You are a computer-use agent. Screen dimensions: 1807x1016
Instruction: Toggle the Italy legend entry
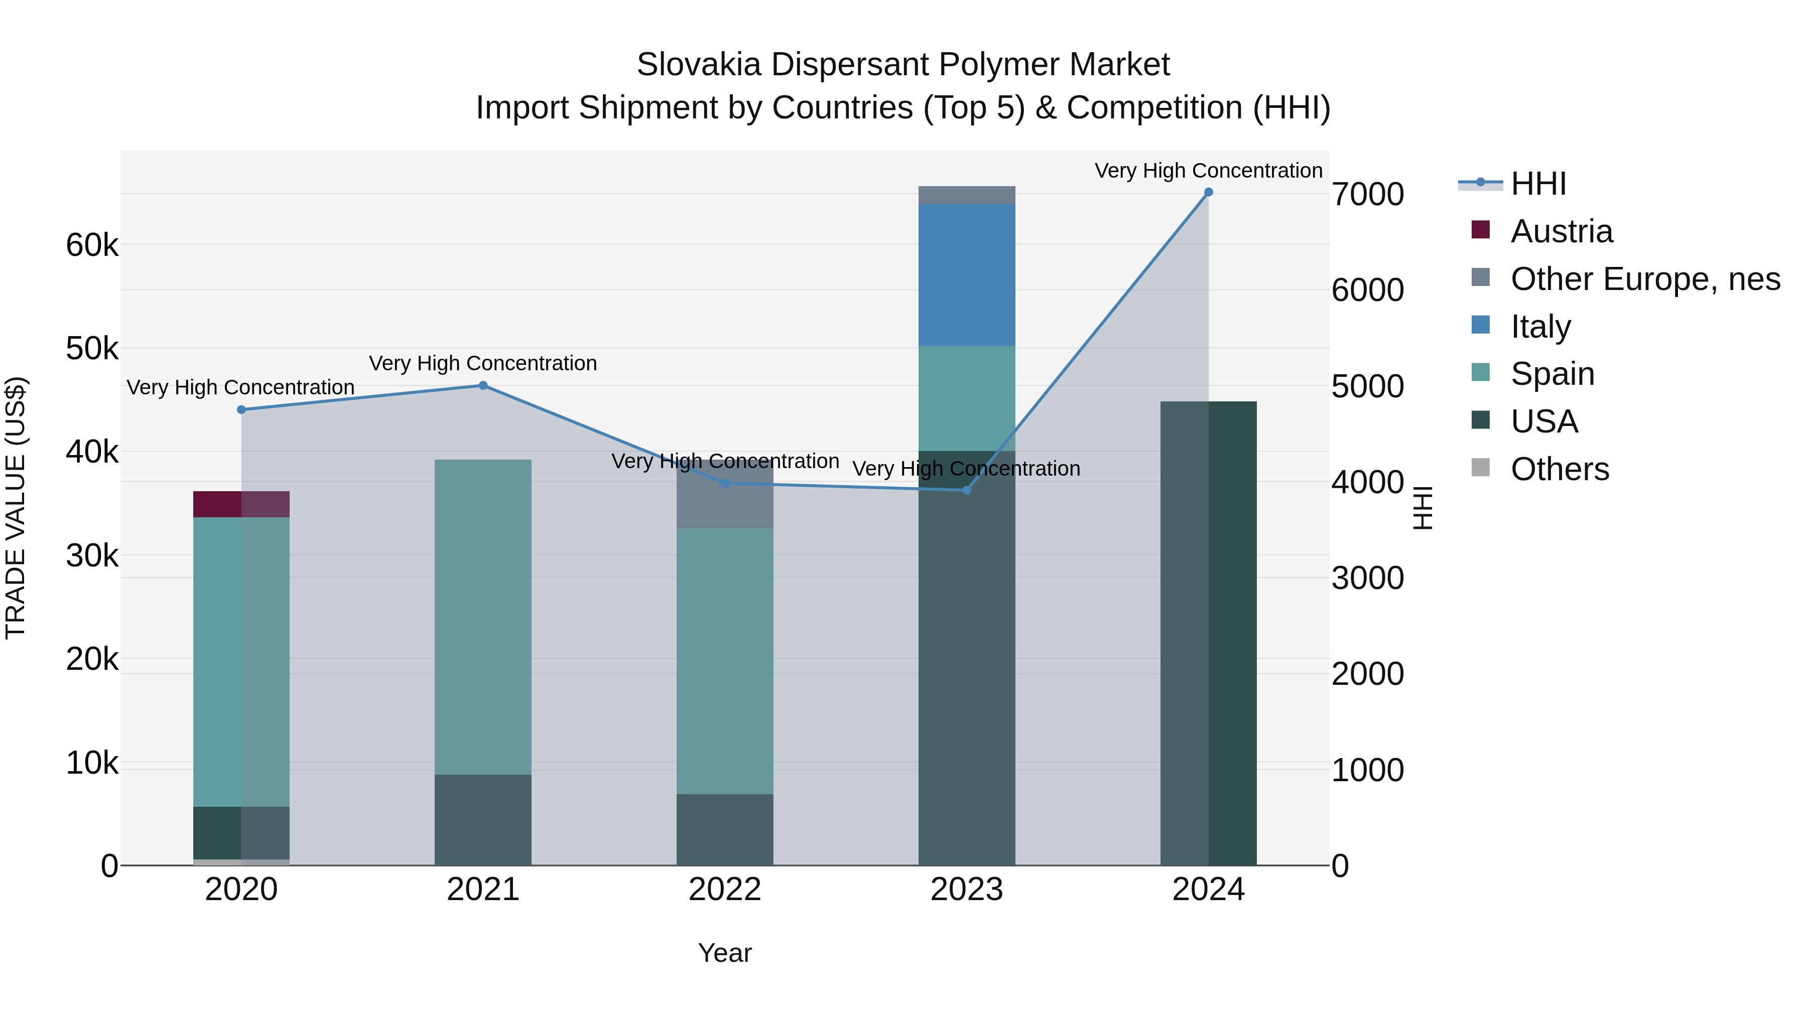pyautogui.click(x=1521, y=326)
